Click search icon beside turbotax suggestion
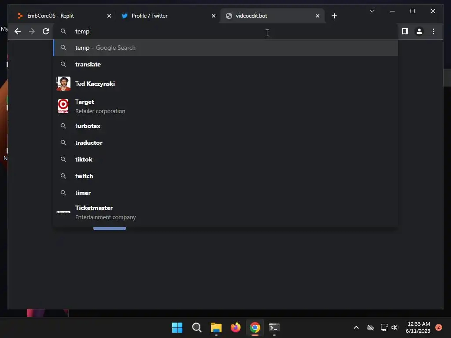 point(63,126)
